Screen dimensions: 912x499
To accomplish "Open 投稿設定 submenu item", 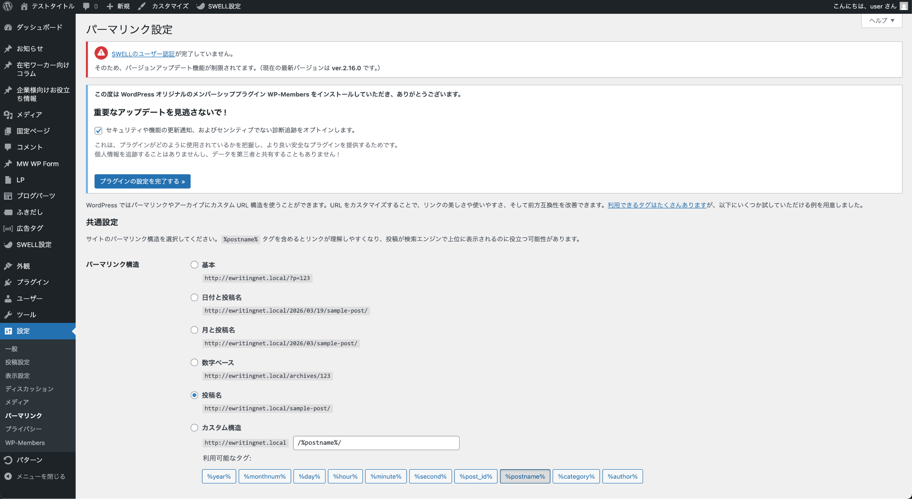I will point(18,362).
